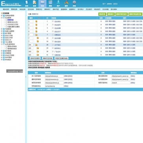Click the 修改栏目顺序 button below the table
Screen dimensions: 143x143
(x=35, y=58)
